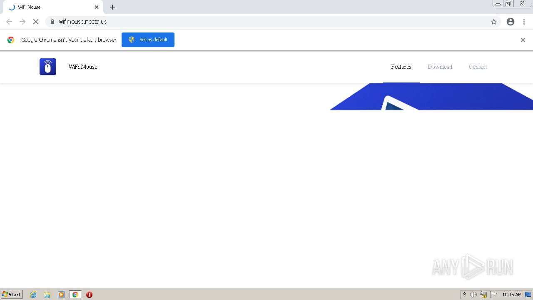The image size is (533, 300).
Task: Open the red Opera icon in taskbar
Action: tap(89, 295)
